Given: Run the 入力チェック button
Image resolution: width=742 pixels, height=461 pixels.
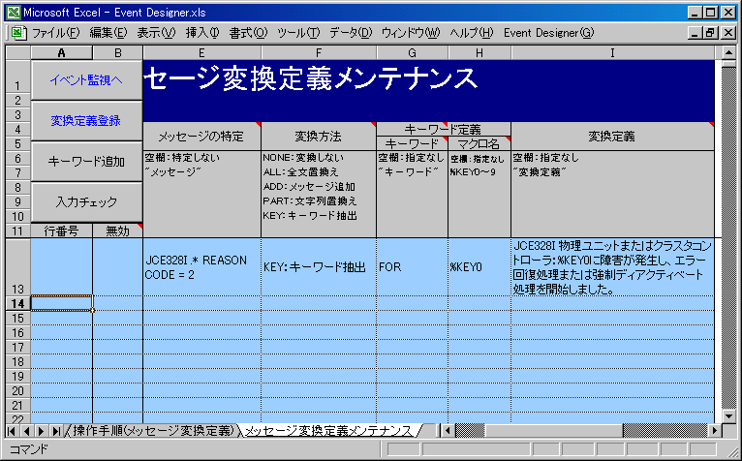Looking at the screenshot, I should coord(86,201).
